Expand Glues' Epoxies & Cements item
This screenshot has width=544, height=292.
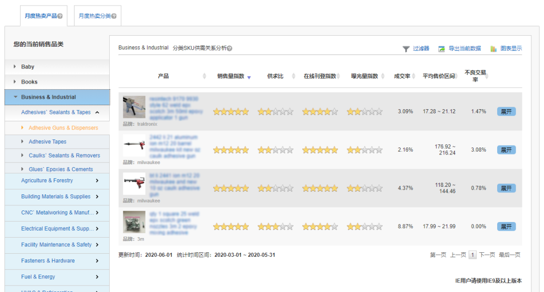pyautogui.click(x=22, y=169)
